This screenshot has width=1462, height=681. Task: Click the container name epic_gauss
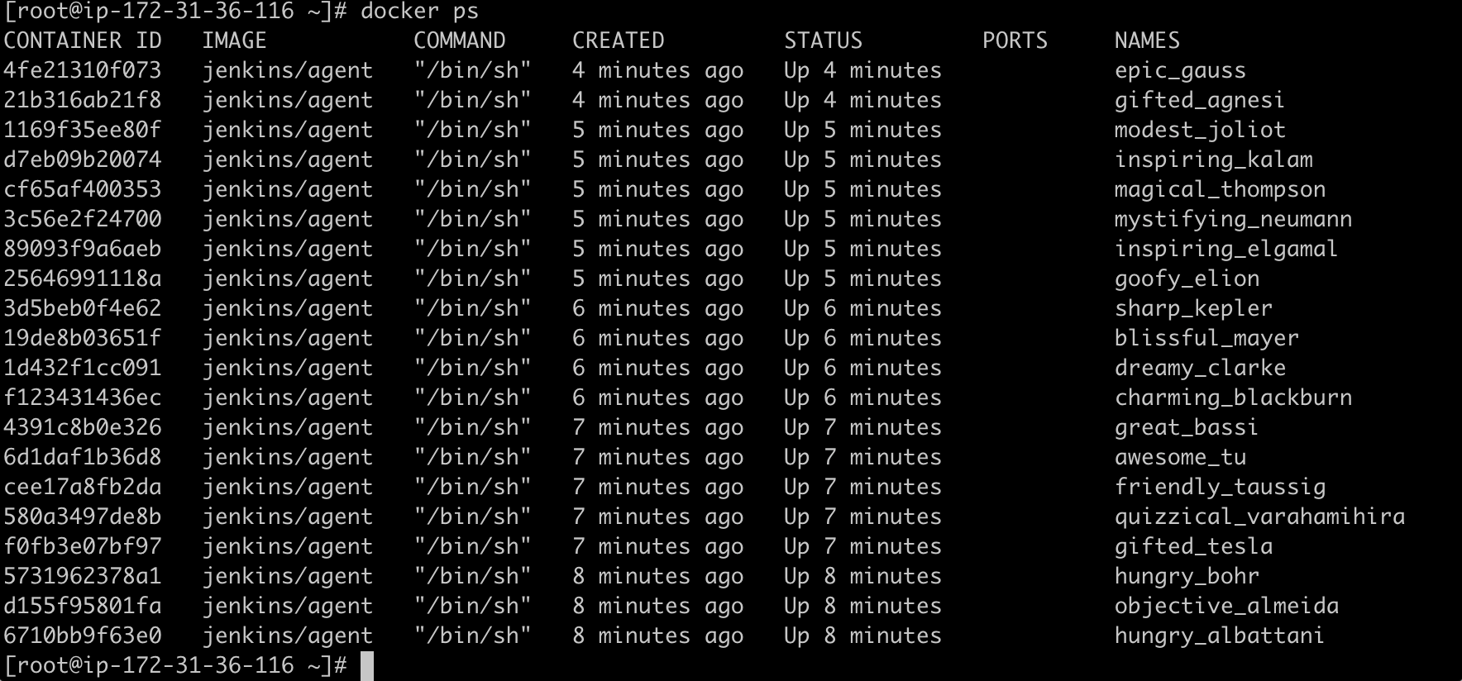point(1180,71)
